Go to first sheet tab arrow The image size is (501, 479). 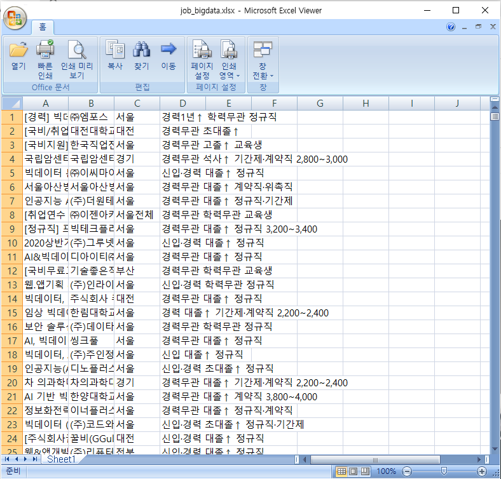pyautogui.click(x=7, y=459)
